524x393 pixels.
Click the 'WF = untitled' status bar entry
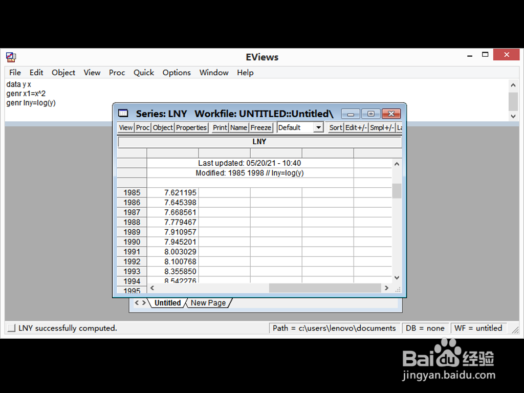[478, 328]
